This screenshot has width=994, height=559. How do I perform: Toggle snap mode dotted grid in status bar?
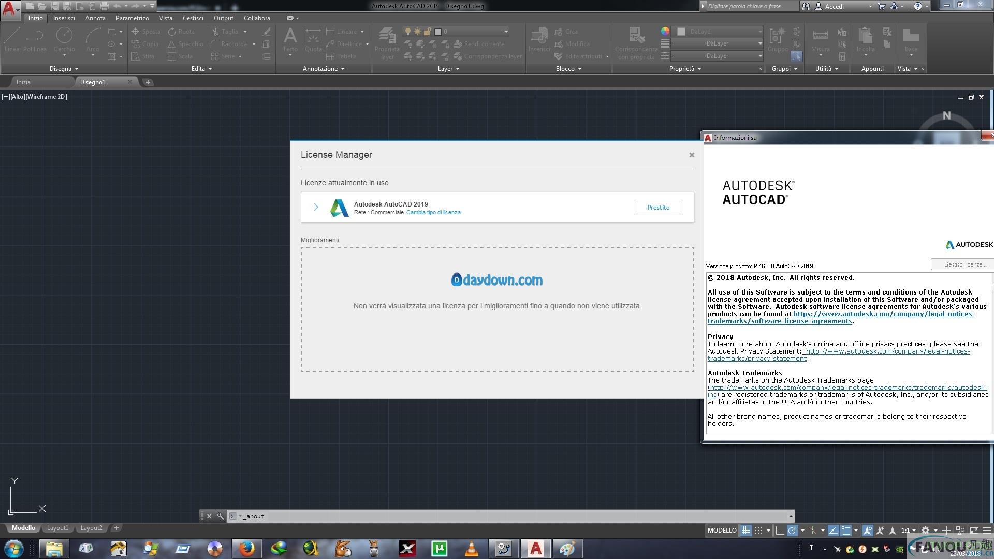[x=758, y=530]
